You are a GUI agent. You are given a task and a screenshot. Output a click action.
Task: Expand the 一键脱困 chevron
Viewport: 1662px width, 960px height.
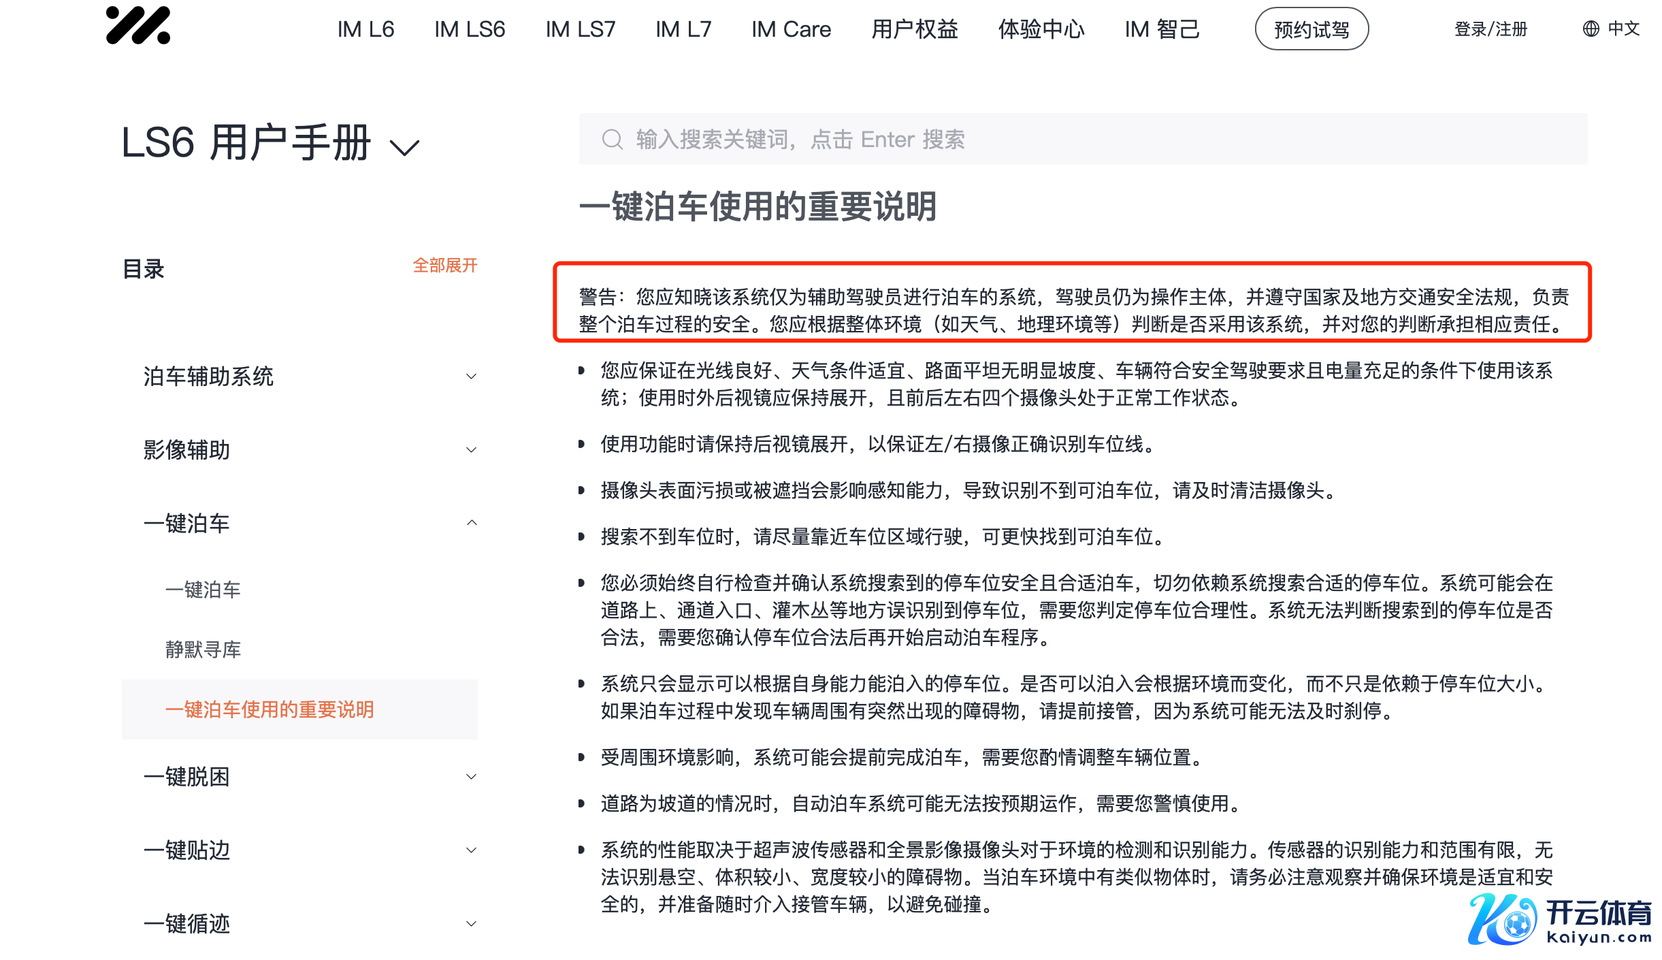[471, 776]
